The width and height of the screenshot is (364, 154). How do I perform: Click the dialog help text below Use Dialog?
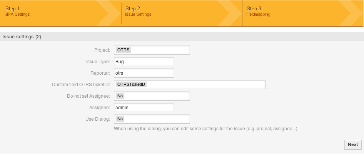tap(205, 129)
